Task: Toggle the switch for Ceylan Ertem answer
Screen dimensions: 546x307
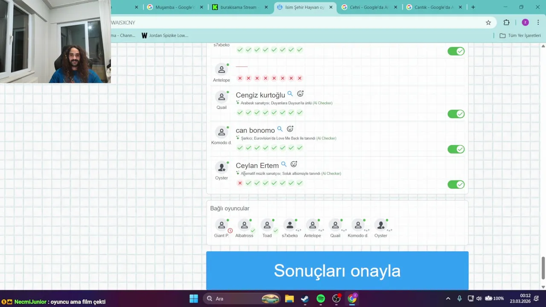Action: [x=456, y=185]
